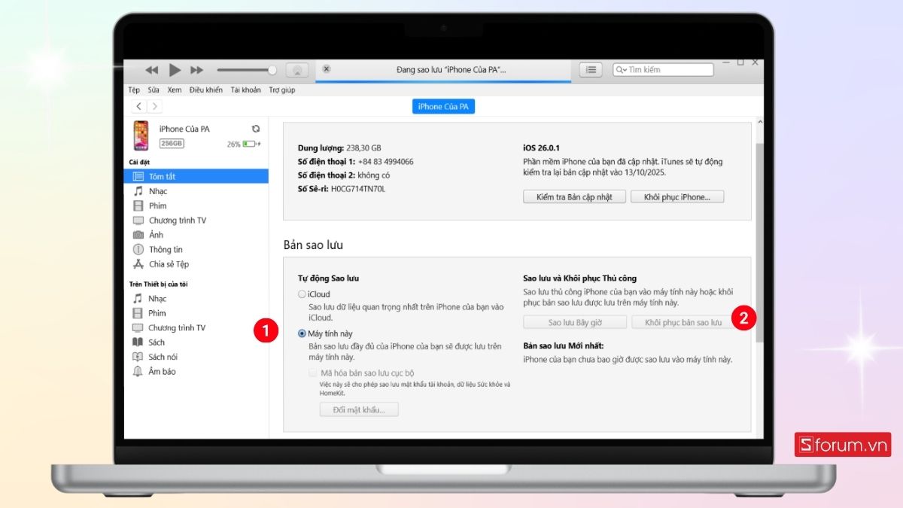Open the Tệp menu
The height and width of the screenshot is (508, 903).
click(134, 90)
